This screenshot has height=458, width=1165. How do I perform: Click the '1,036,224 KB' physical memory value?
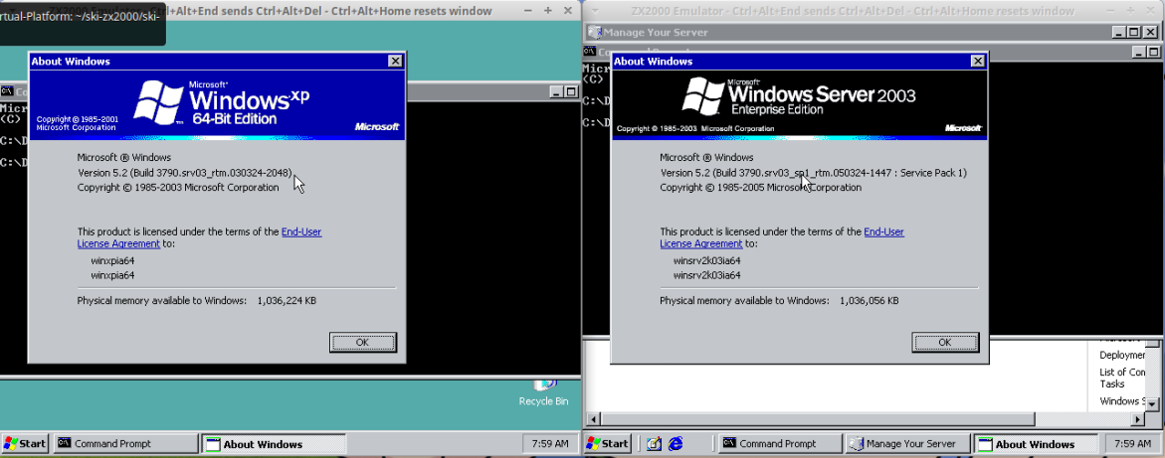click(x=287, y=301)
